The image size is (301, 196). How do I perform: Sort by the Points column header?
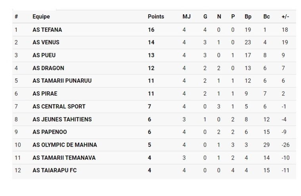click(x=156, y=17)
